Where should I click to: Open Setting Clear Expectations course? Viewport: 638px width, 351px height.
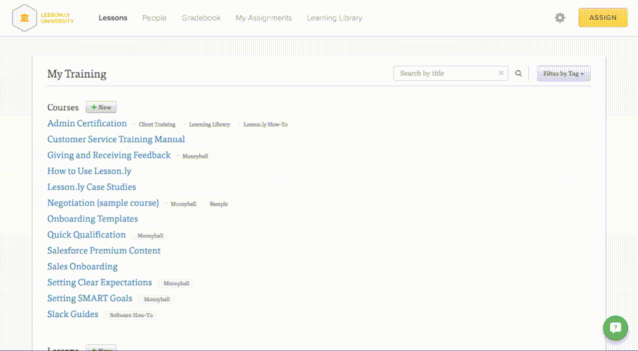[x=100, y=283]
